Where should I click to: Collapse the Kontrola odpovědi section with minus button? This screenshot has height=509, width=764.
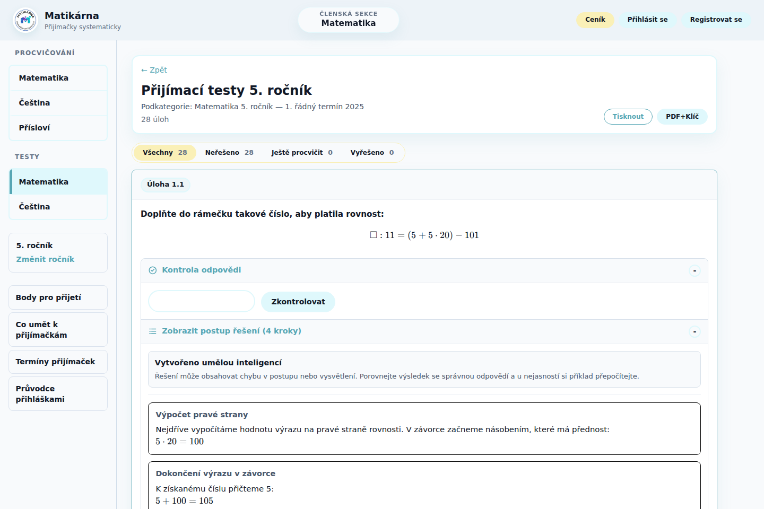(x=694, y=271)
